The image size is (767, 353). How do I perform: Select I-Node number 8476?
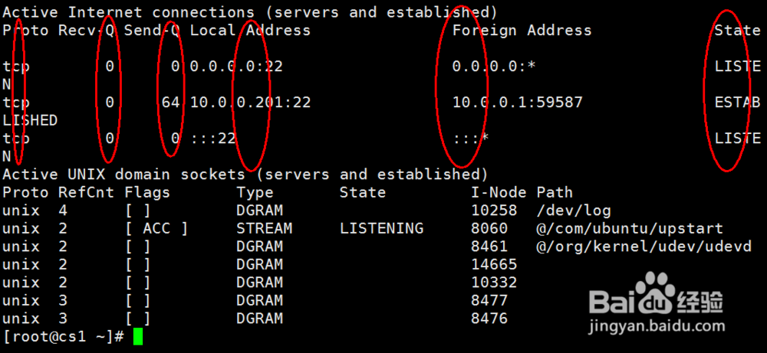click(489, 319)
